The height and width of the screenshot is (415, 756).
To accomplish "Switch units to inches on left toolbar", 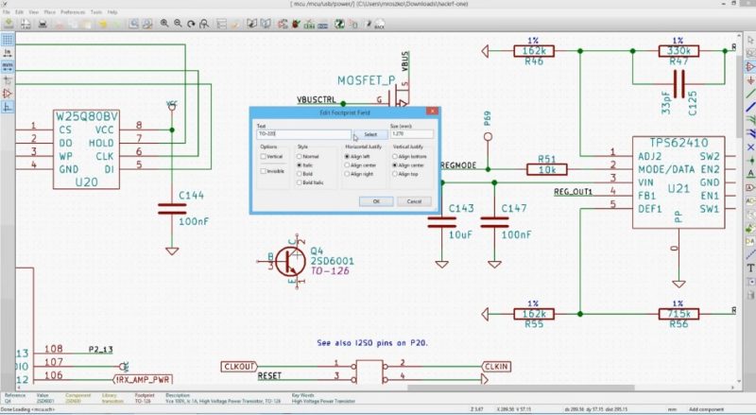I will [x=8, y=53].
